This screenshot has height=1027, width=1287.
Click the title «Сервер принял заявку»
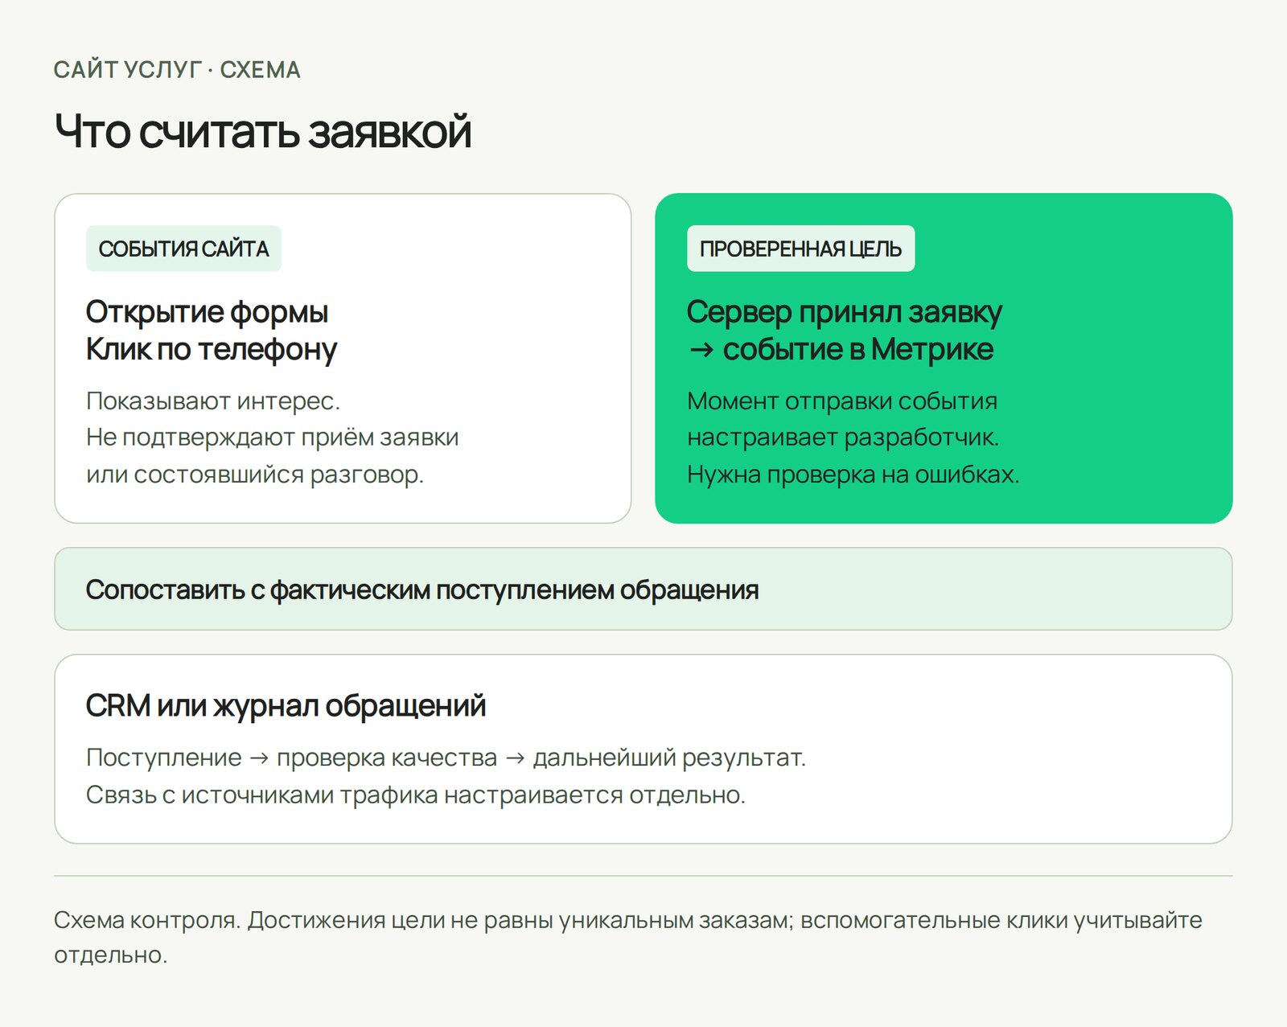(845, 312)
